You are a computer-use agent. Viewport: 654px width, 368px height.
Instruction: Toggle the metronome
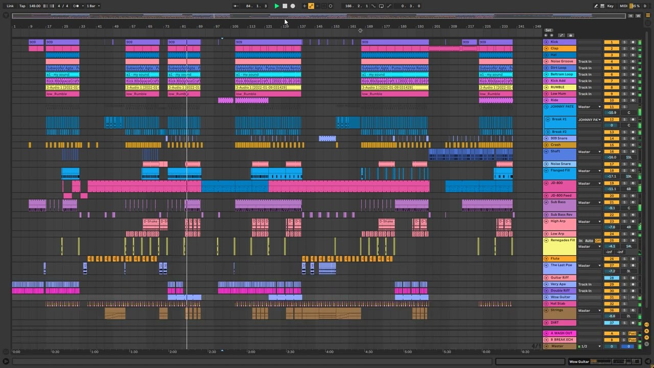[x=77, y=6]
